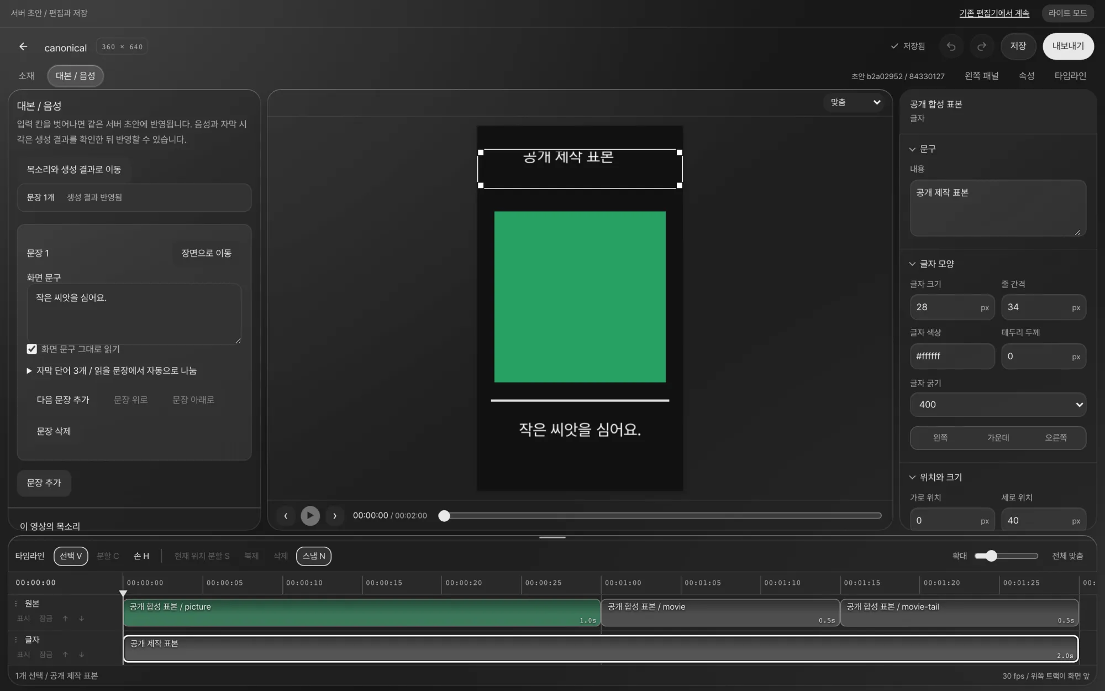Select the 대본 / 음성 tab
The width and height of the screenshot is (1105, 691).
pyautogui.click(x=75, y=76)
